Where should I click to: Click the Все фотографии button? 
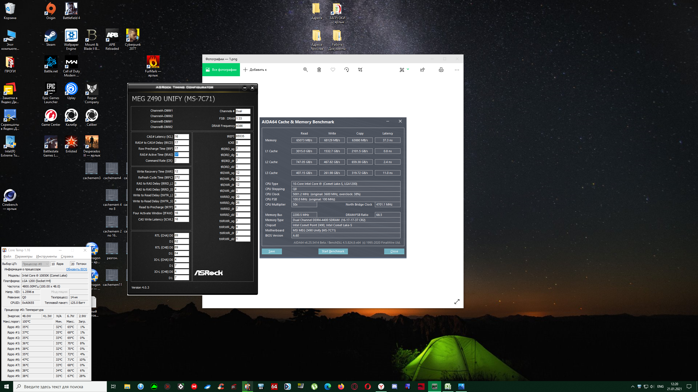point(221,70)
